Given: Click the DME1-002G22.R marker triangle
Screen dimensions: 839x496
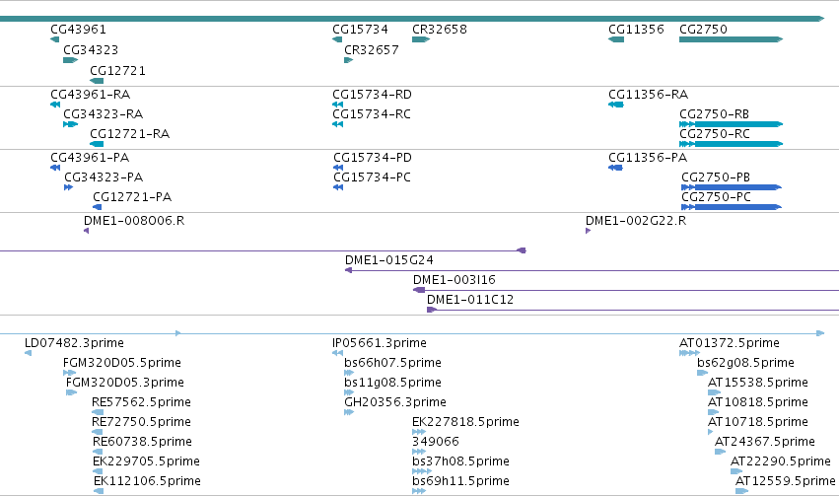Looking at the screenshot, I should (x=588, y=231).
